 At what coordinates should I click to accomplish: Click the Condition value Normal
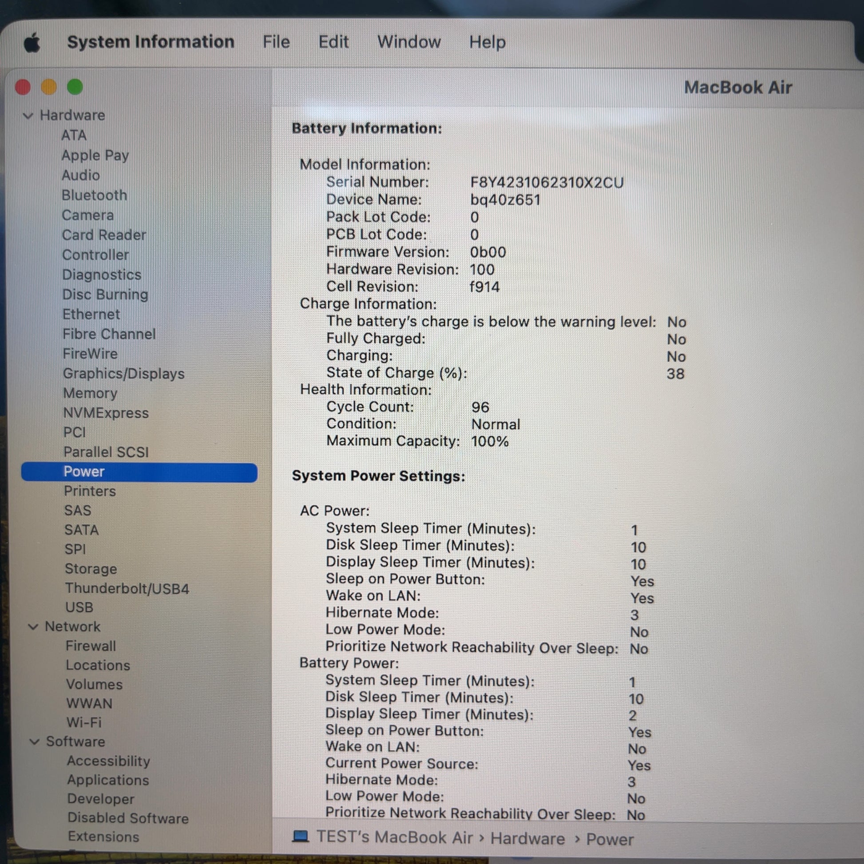tap(495, 424)
